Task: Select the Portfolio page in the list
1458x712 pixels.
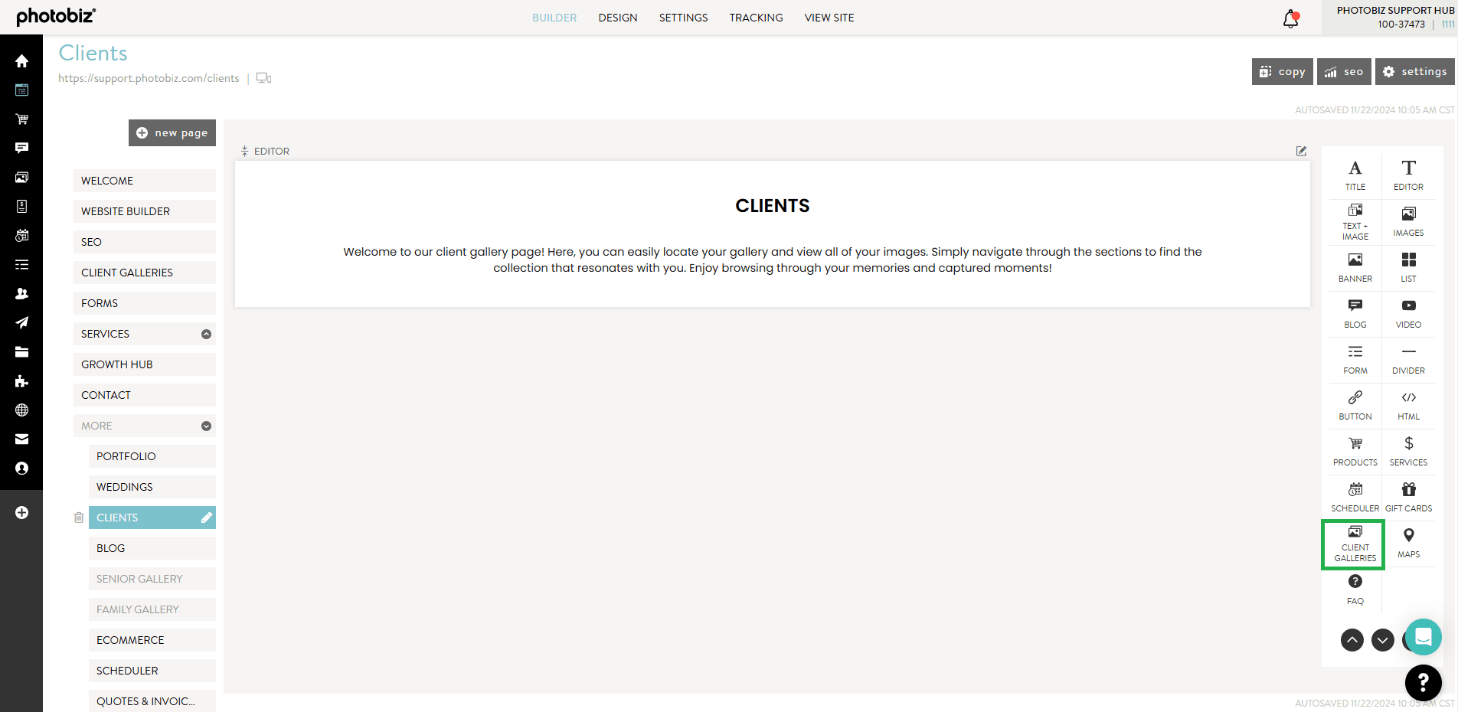Action: click(152, 456)
